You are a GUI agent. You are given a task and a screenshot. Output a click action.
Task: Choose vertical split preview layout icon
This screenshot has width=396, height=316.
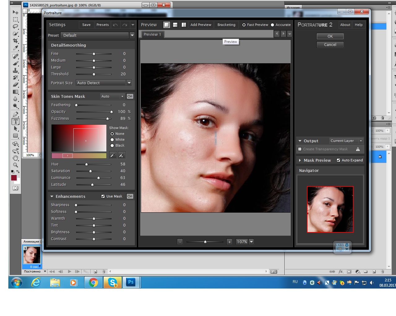click(x=184, y=25)
